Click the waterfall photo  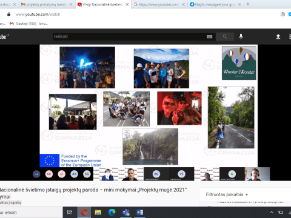click(x=150, y=147)
